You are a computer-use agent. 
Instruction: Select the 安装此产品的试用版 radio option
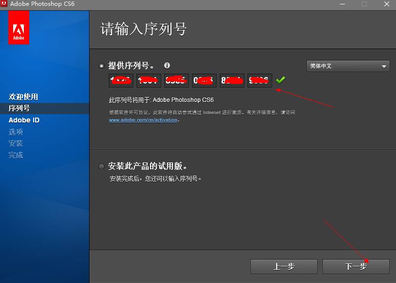click(x=101, y=166)
